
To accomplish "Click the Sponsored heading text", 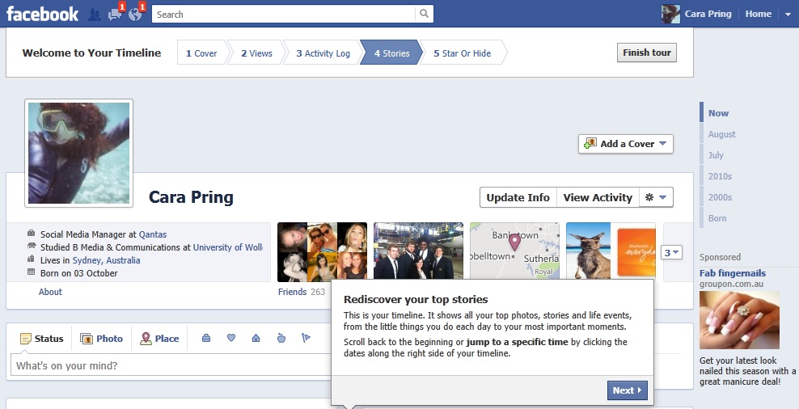I will [720, 257].
